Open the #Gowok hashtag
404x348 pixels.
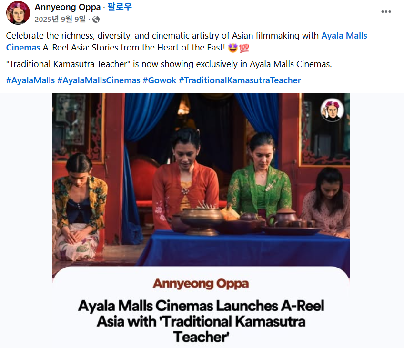[160, 80]
